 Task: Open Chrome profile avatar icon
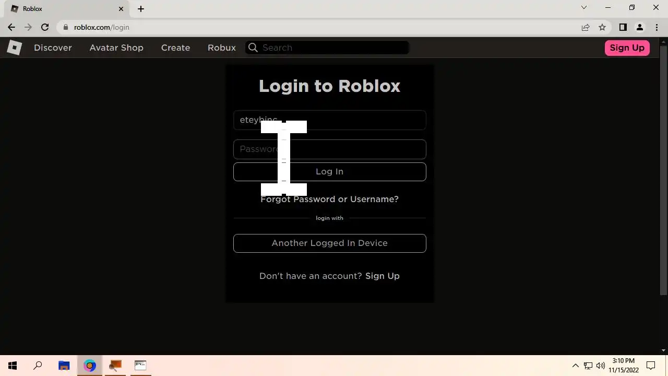639,27
